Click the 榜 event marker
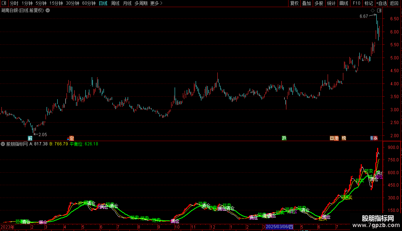This screenshot has height=231, width=402. click(344, 138)
